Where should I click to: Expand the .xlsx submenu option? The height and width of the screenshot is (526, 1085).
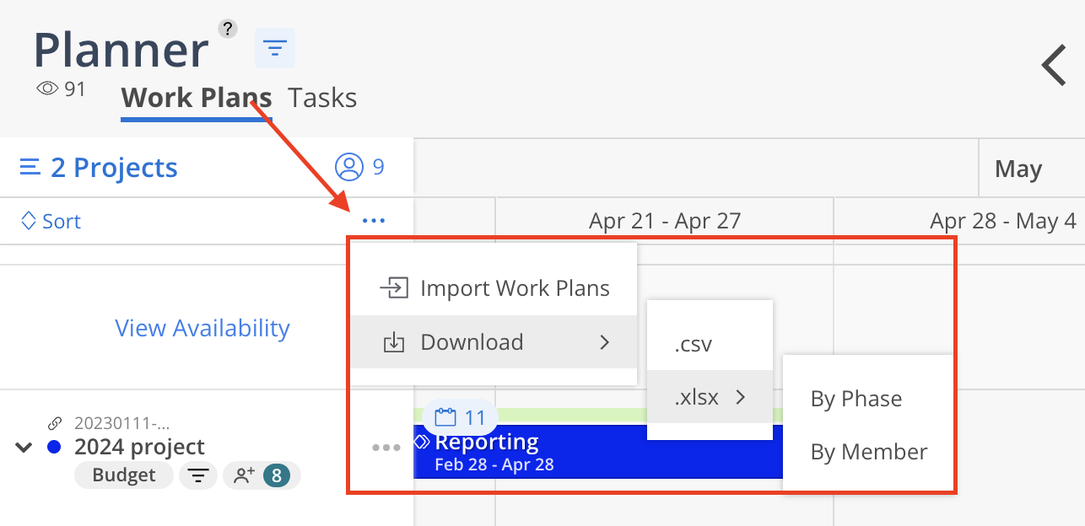point(710,397)
